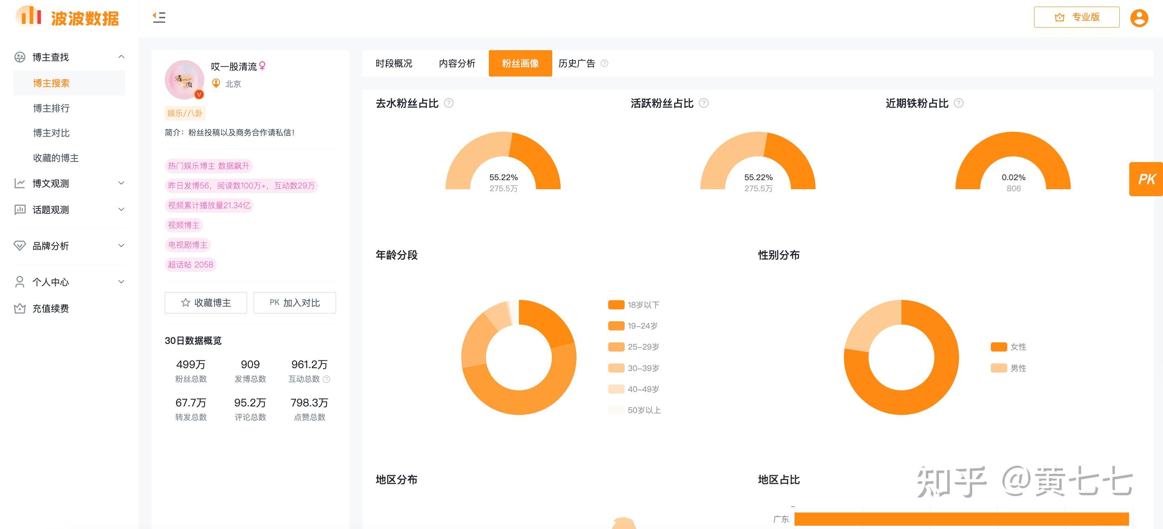Collapse the sidebar with the menu fold icon
Screen dimensions: 1163x529
[x=159, y=18]
